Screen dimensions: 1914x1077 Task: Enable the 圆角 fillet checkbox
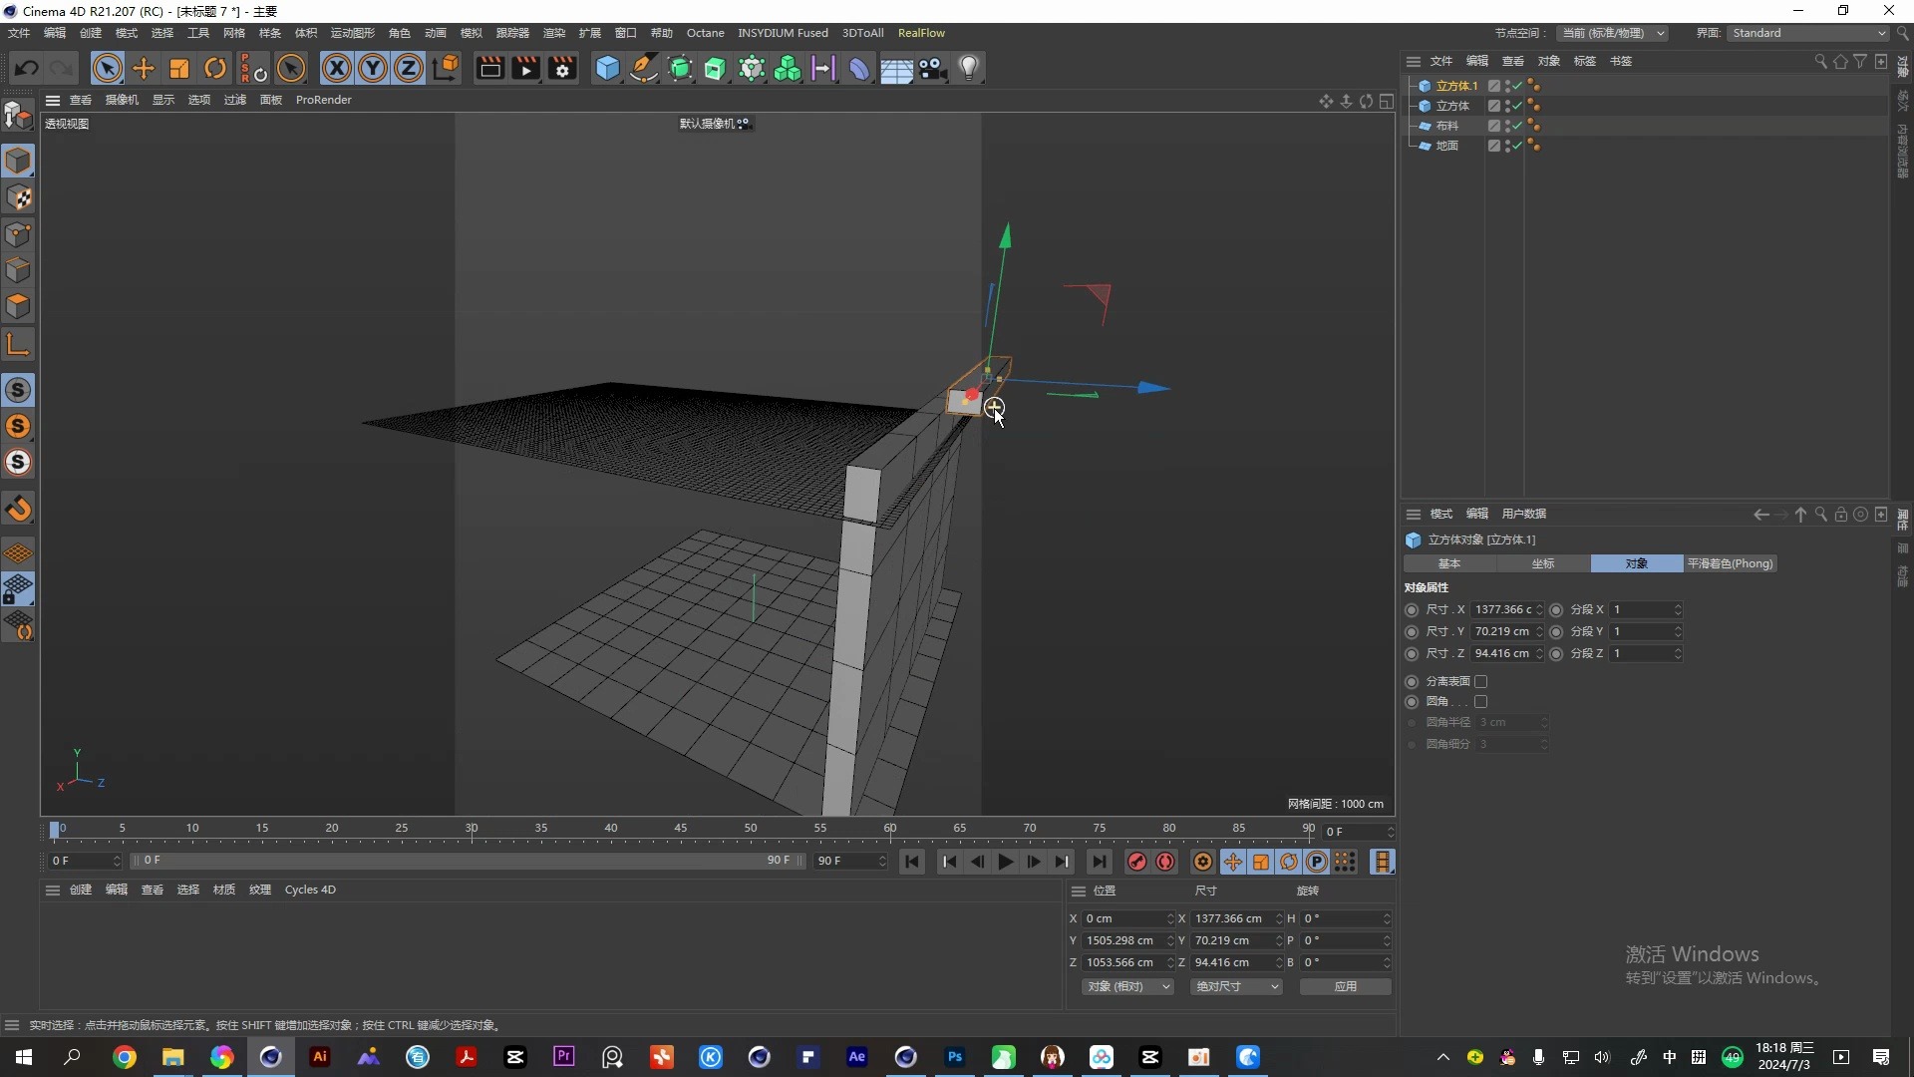[1481, 702]
